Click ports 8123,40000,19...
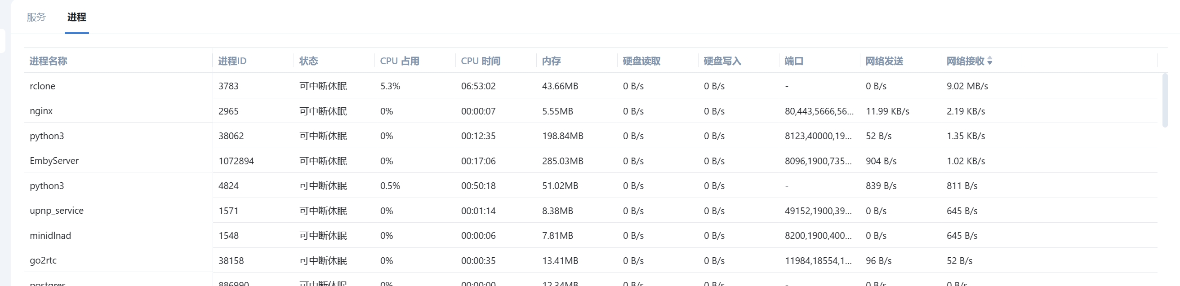Image resolution: width=1180 pixels, height=286 pixels. coord(818,136)
